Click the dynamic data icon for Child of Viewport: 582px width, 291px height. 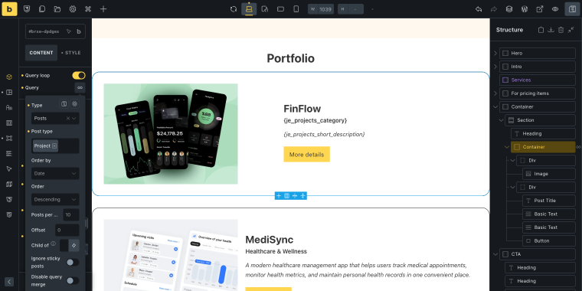pyautogui.click(x=74, y=245)
